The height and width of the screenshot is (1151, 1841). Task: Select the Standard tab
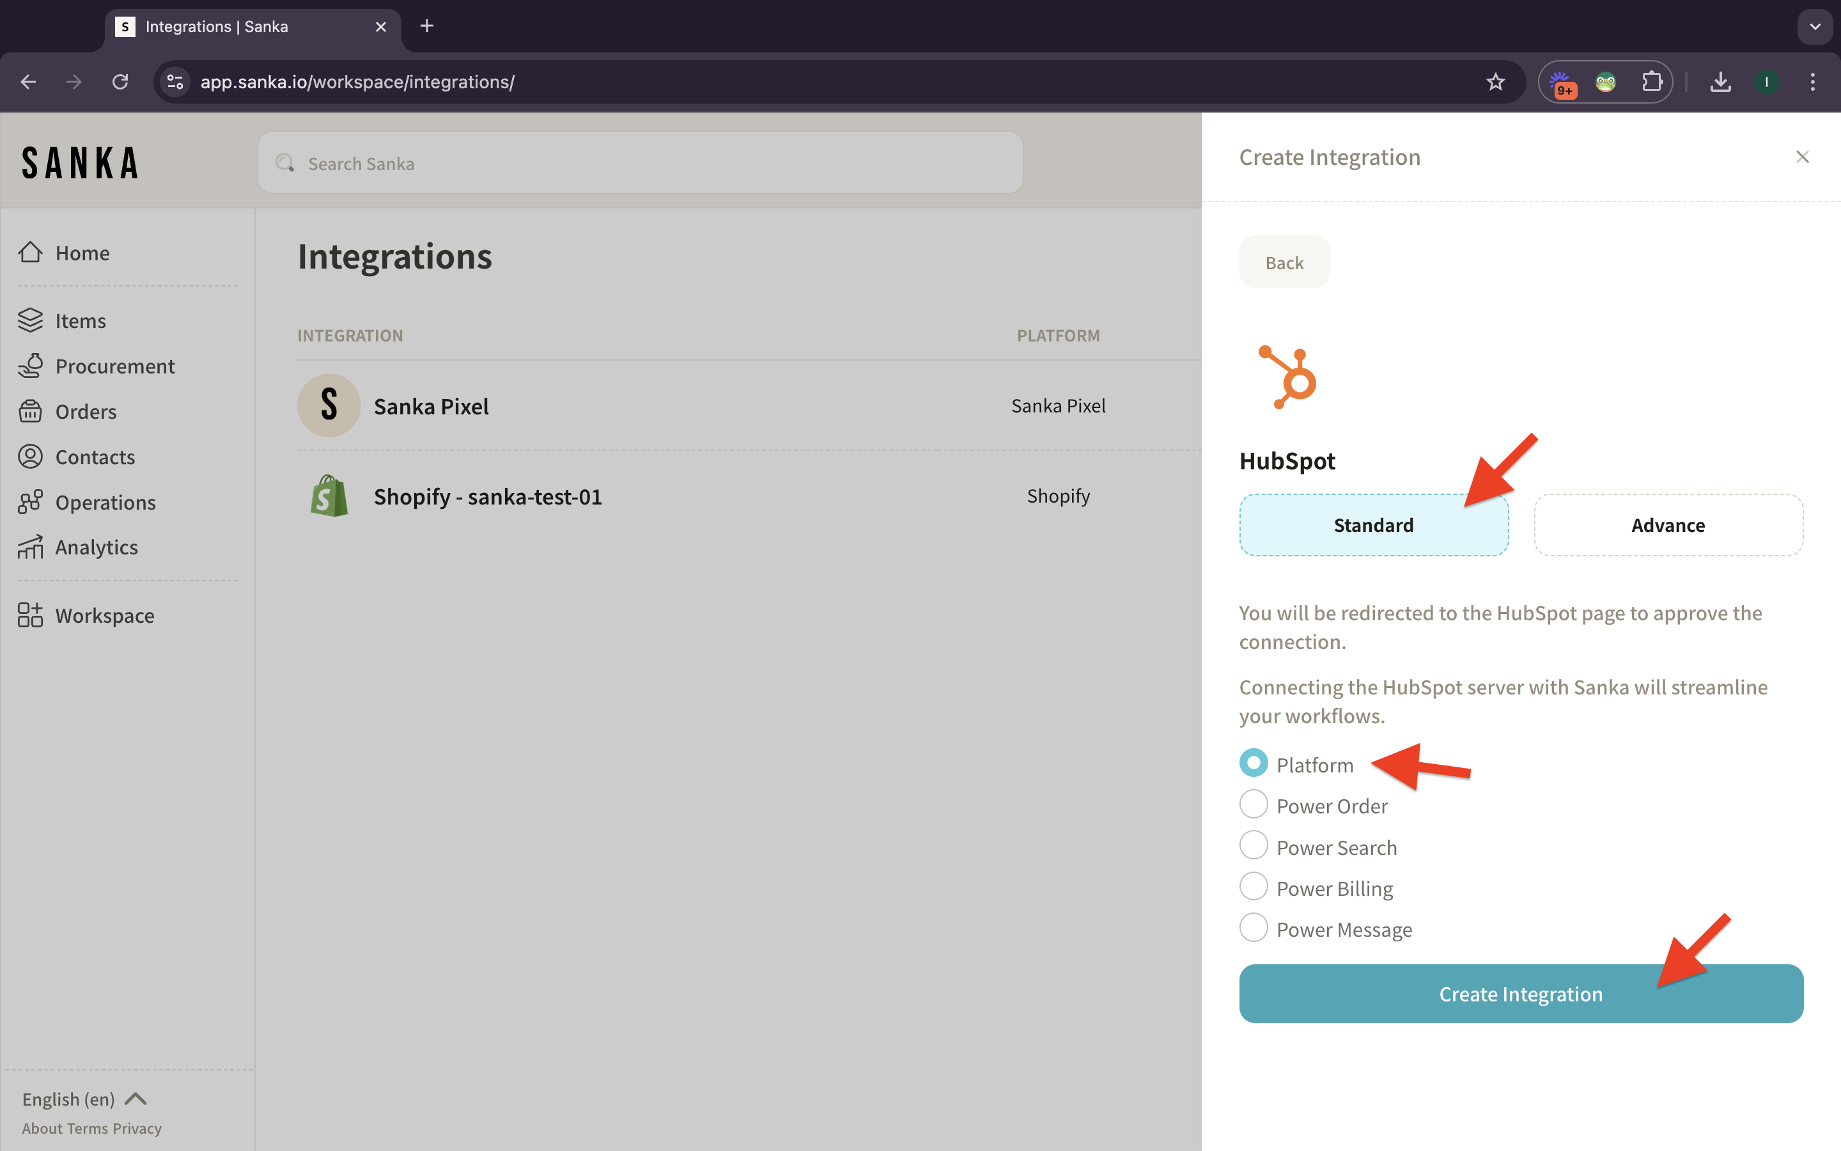click(1373, 525)
